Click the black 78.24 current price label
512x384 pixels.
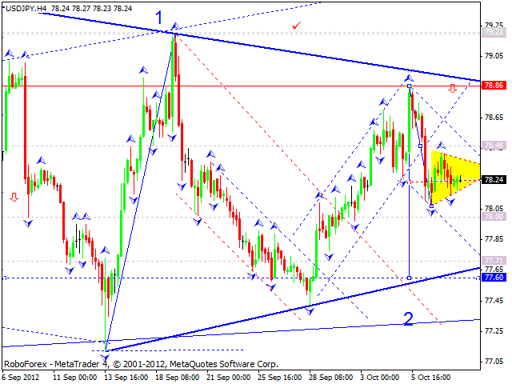point(494,179)
